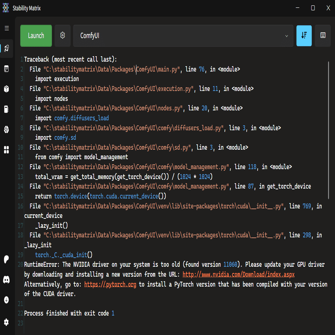Open the console input keyboard button
Viewport: 335px width, 335px height.
click(323, 36)
